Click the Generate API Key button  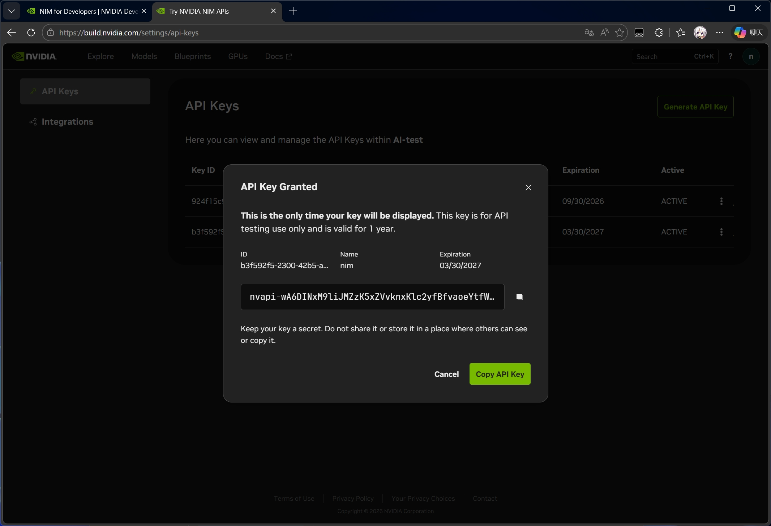[695, 107]
